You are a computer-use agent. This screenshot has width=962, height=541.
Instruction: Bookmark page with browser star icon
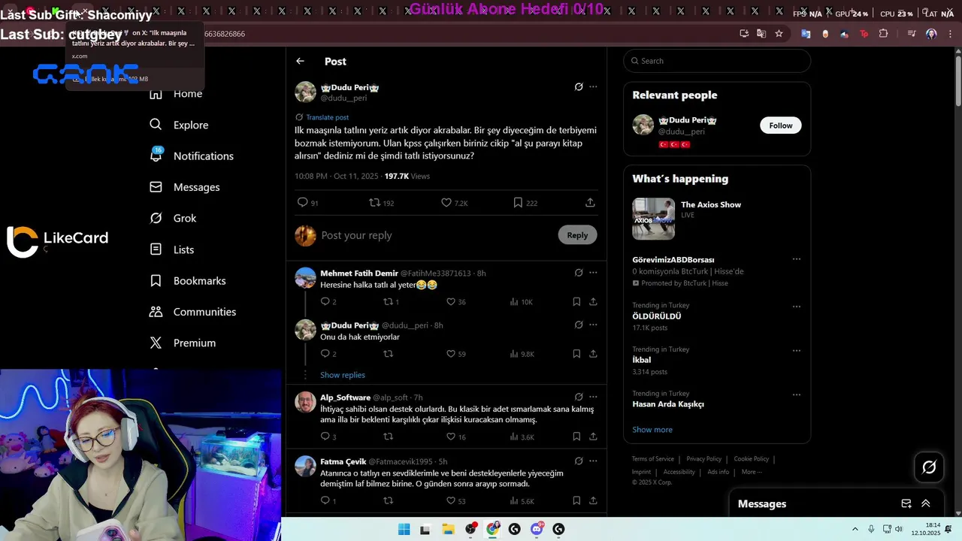(779, 34)
